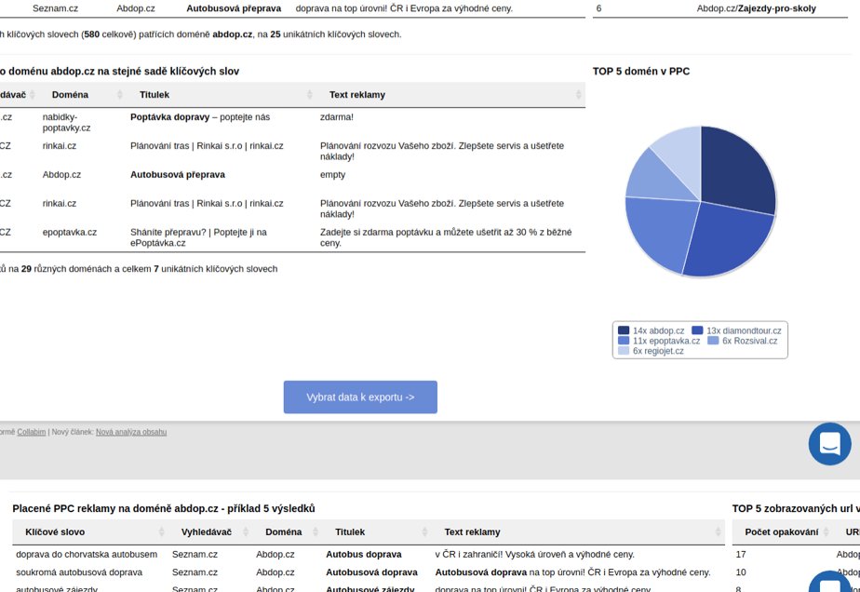The height and width of the screenshot is (592, 860).
Task: Click Zadejte si zdarma poptávku ad text
Action: tap(446, 237)
